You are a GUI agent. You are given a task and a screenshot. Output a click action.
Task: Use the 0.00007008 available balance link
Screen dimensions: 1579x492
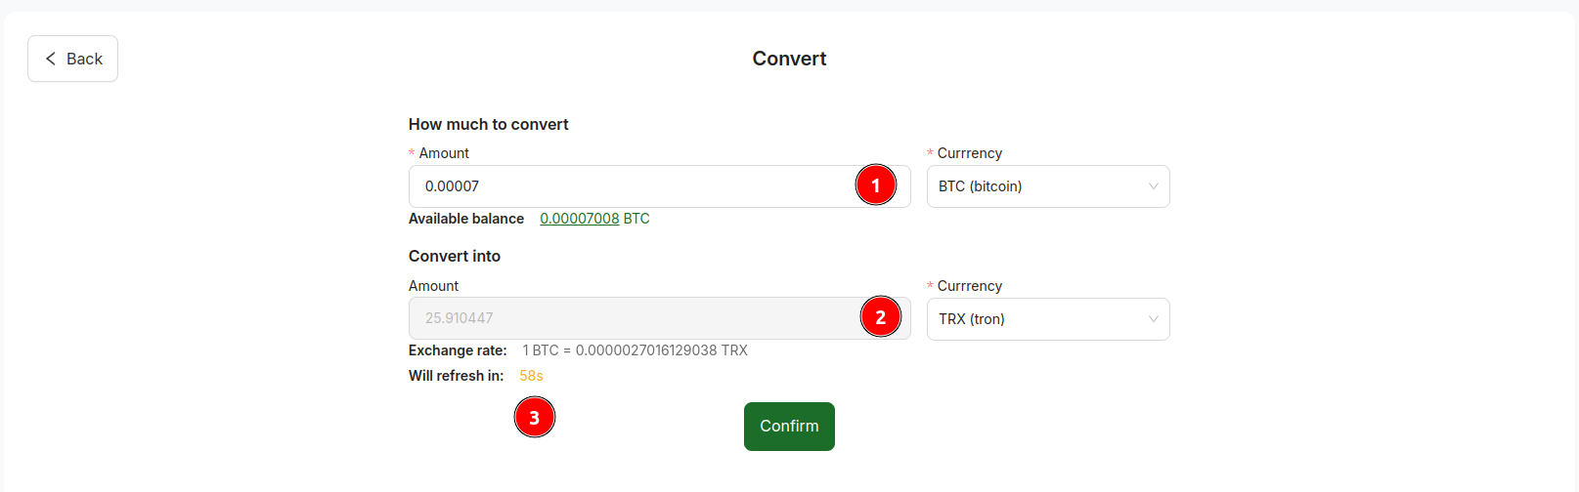(x=580, y=219)
